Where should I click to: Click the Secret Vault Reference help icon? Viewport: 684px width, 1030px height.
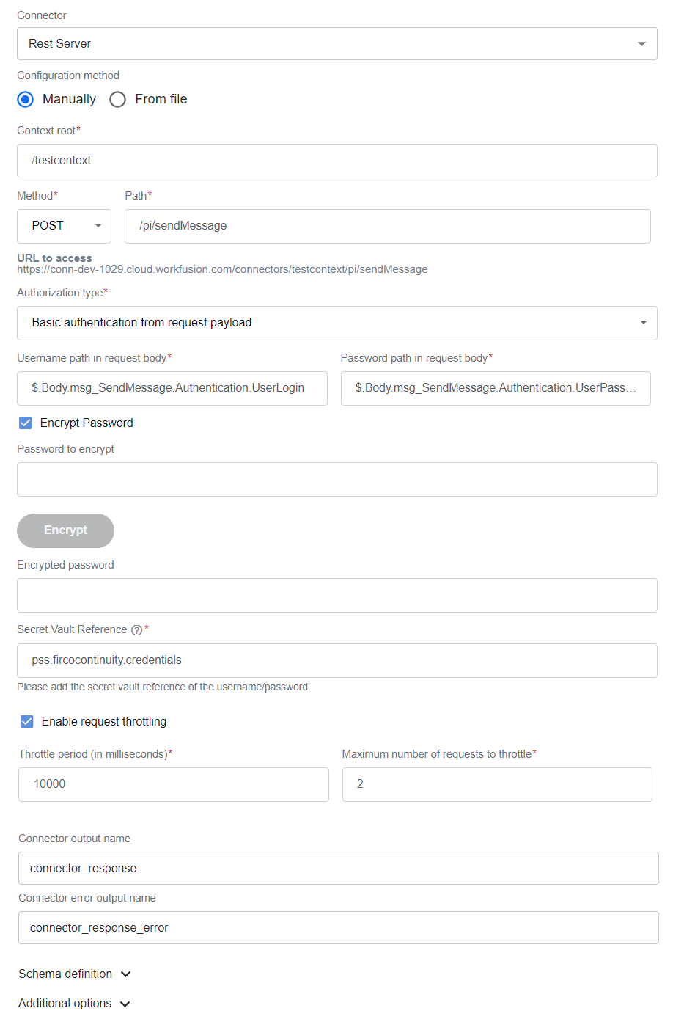pos(136,630)
